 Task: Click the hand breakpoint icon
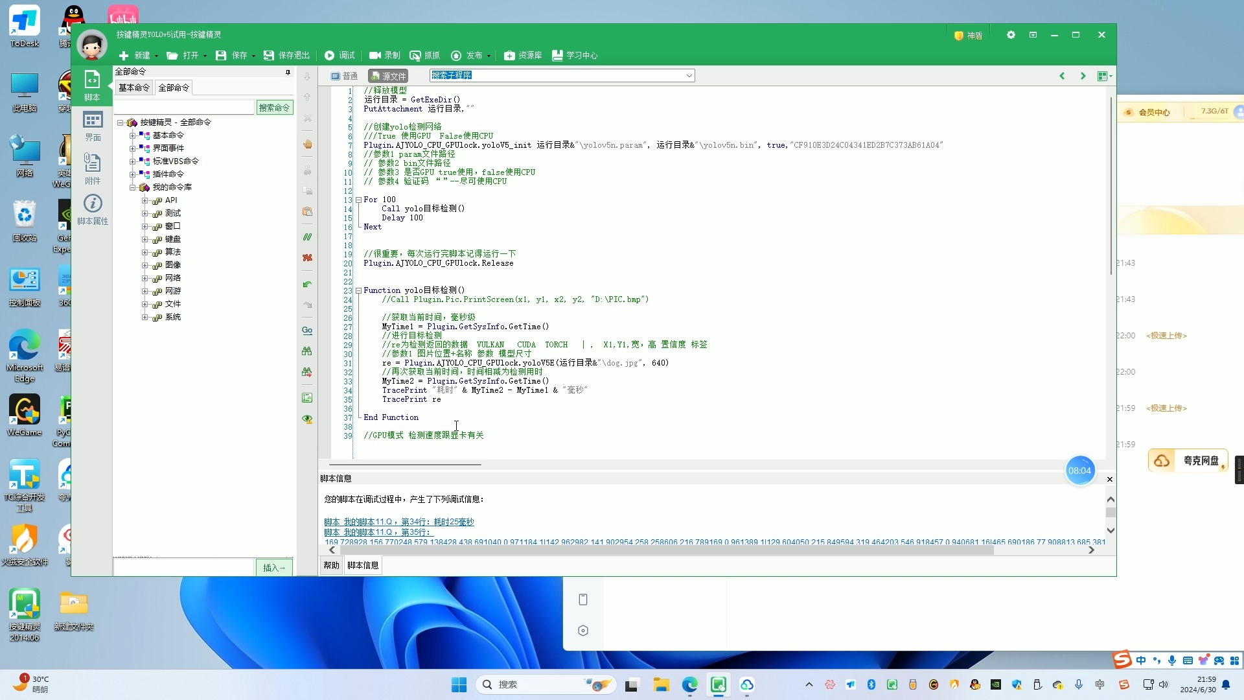click(x=308, y=145)
